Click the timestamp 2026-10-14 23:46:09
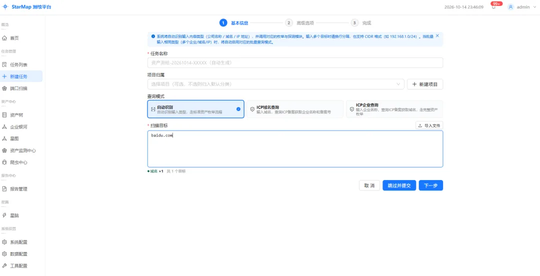Screen dimensions: 540x276 464,7
